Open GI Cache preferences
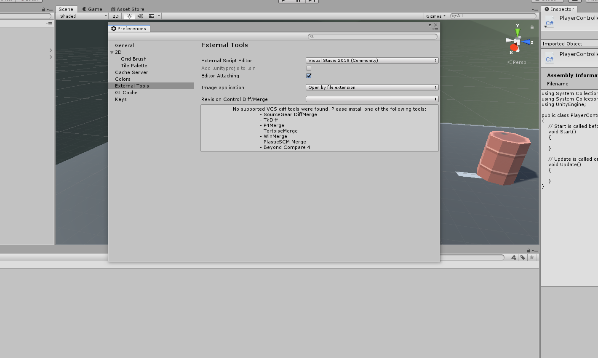This screenshot has width=598, height=358. pos(126,93)
